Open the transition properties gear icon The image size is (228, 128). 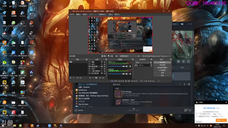(151, 62)
